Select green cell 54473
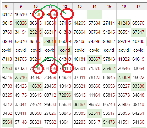The width and height of the screenshot is (147, 128). point(109,122)
